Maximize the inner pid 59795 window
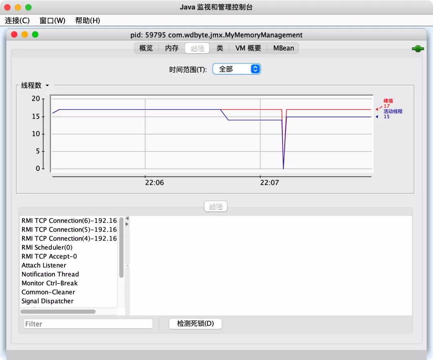 click(x=35, y=34)
